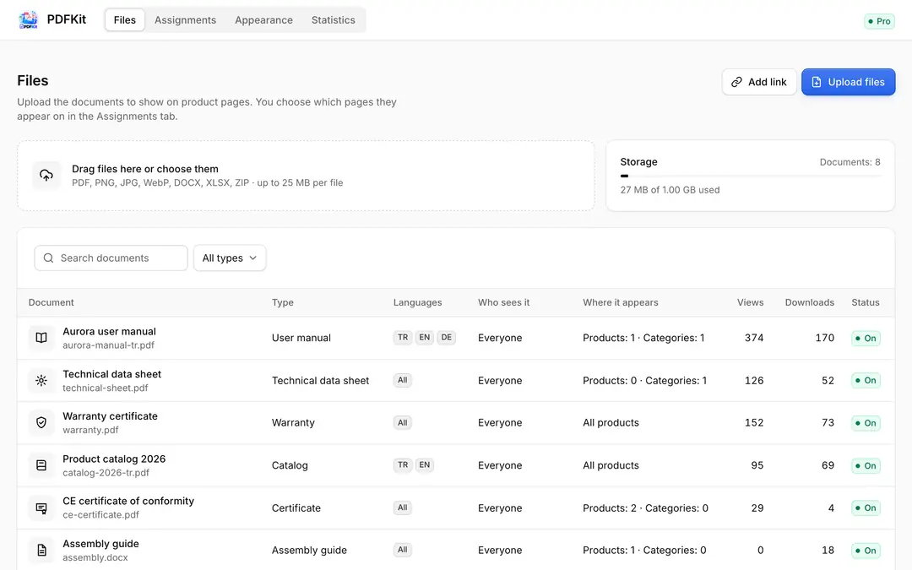Screen dimensions: 912x570
Task: Click the Upload files button
Action: pyautogui.click(x=849, y=82)
